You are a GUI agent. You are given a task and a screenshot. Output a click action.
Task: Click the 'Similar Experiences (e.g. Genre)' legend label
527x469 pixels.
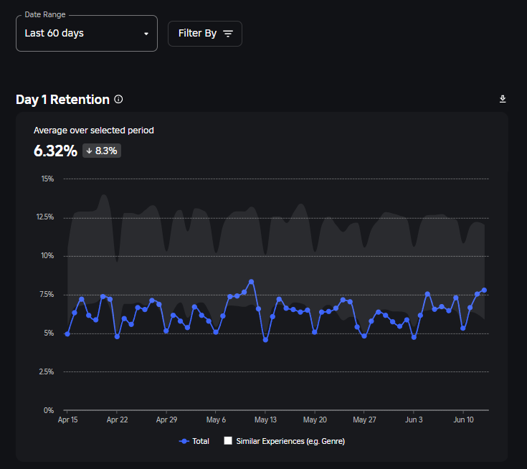tap(290, 441)
